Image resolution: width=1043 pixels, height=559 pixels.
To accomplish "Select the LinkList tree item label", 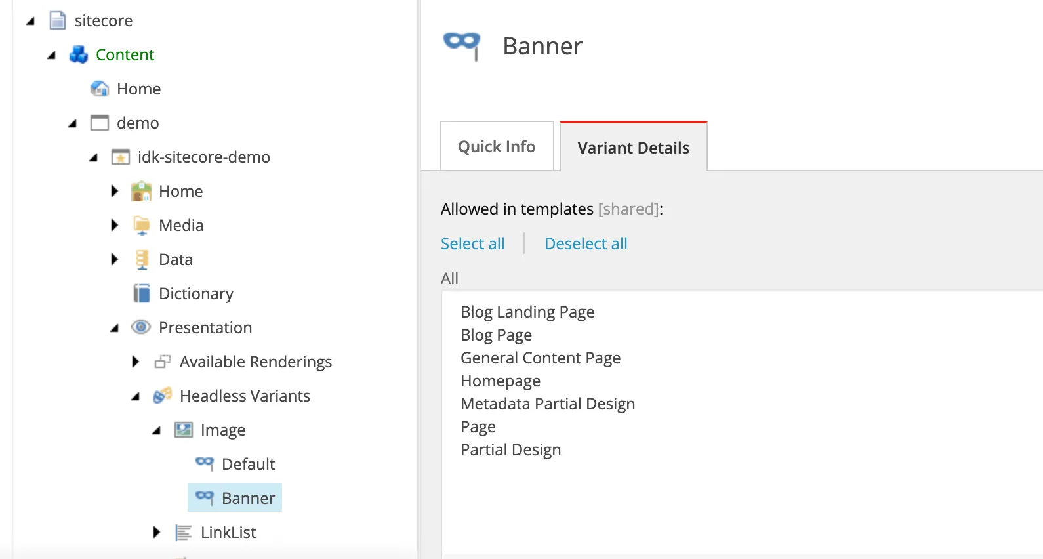I will (228, 532).
